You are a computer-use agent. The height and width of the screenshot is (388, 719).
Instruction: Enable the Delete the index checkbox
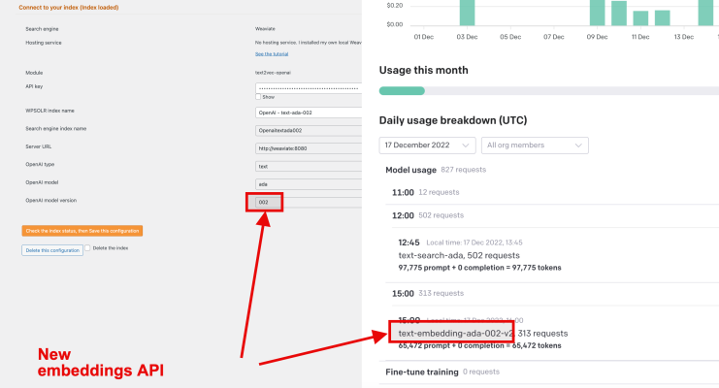[87, 248]
